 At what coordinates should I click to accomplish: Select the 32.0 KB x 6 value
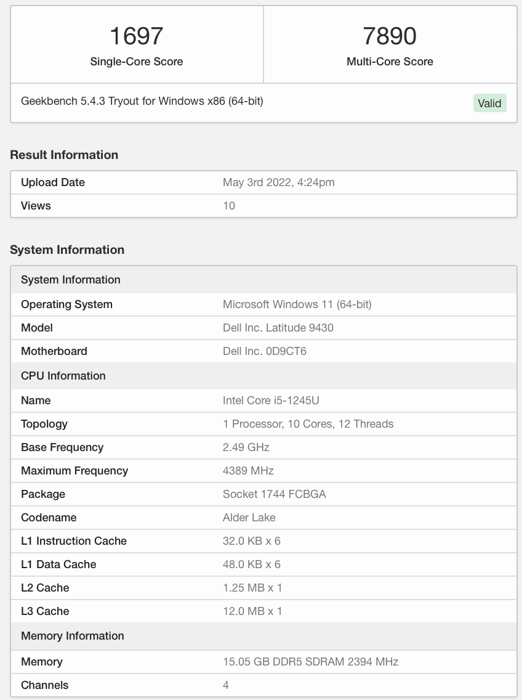252,541
